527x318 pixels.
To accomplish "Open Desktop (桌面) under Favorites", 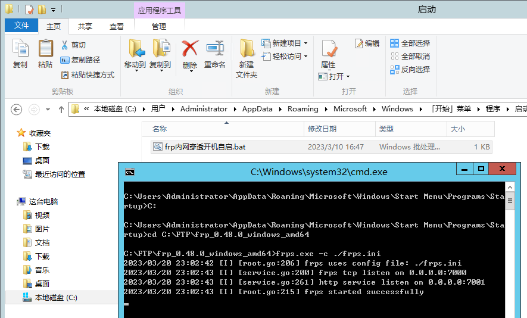I will pyautogui.click(x=37, y=161).
